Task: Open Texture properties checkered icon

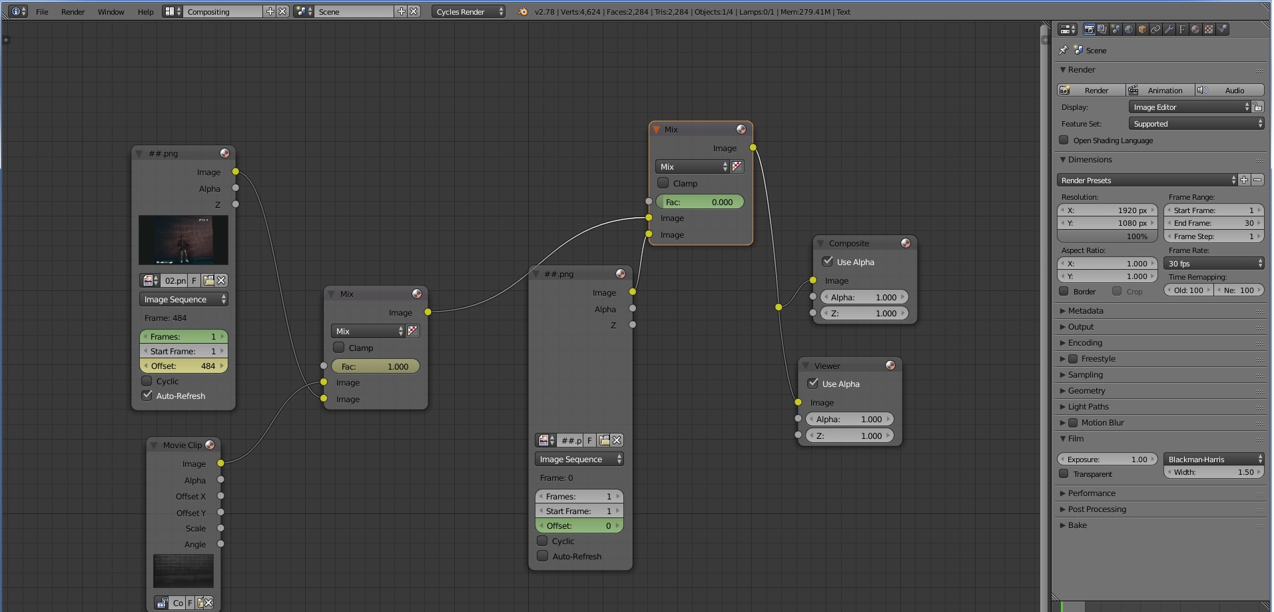Action: click(x=1207, y=29)
